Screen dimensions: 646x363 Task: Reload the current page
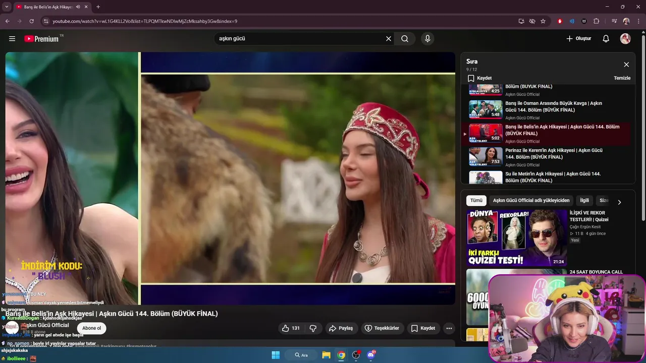(31, 21)
